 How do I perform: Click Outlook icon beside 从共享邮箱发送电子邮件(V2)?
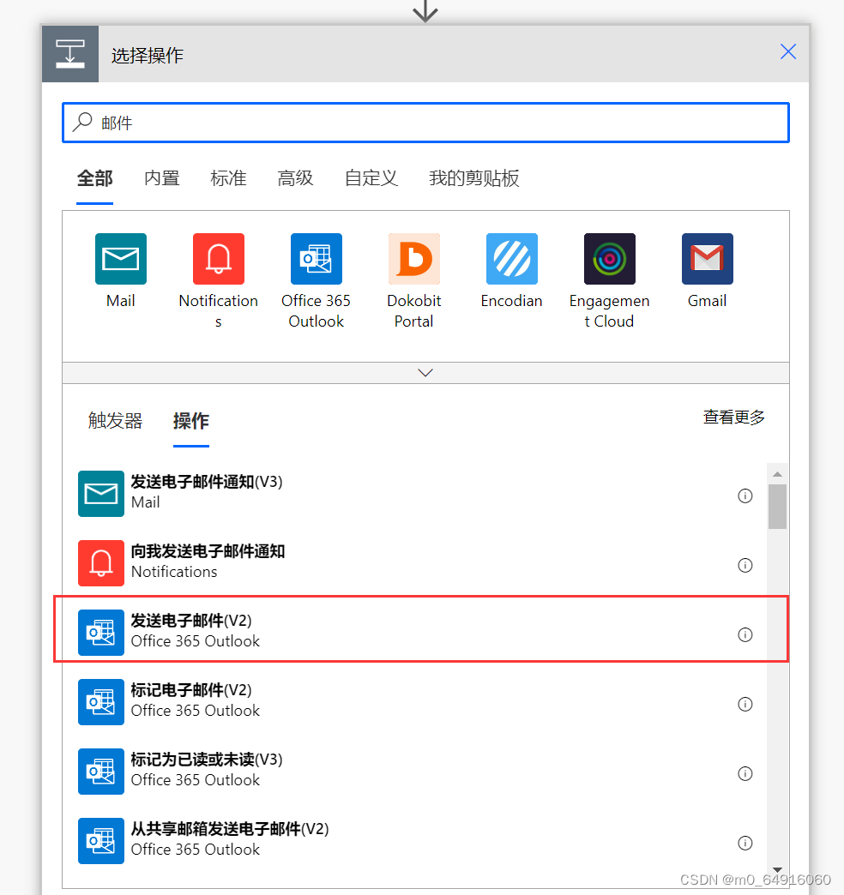[x=101, y=841]
